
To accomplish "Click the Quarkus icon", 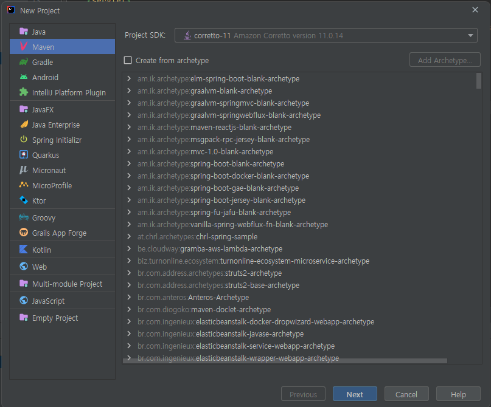I will click(24, 154).
